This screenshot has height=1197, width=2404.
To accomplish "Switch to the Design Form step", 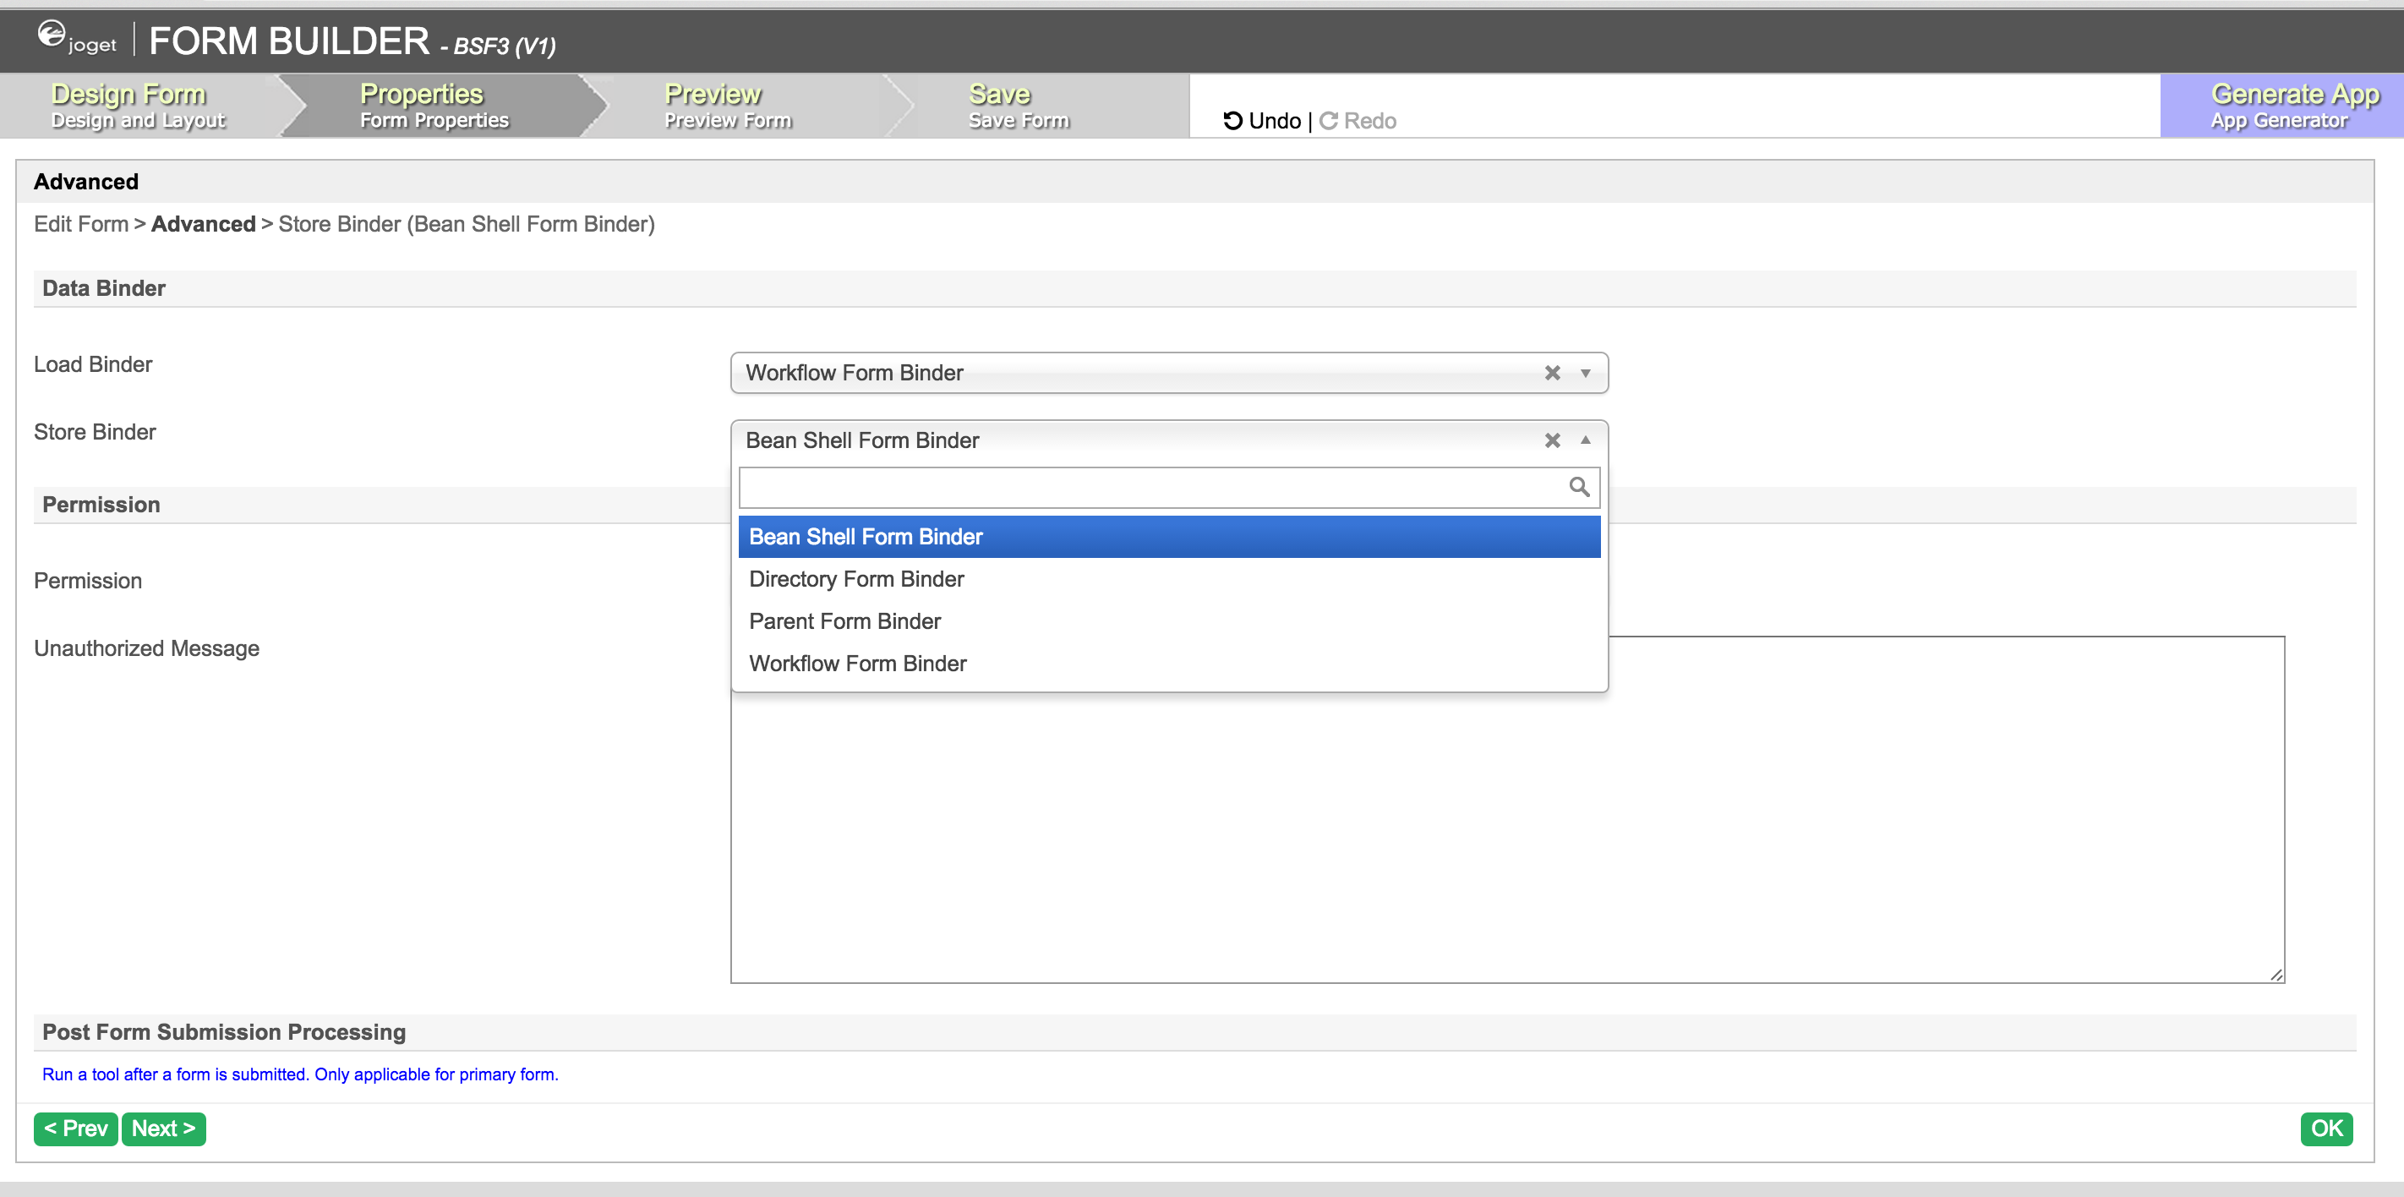I will click(138, 107).
